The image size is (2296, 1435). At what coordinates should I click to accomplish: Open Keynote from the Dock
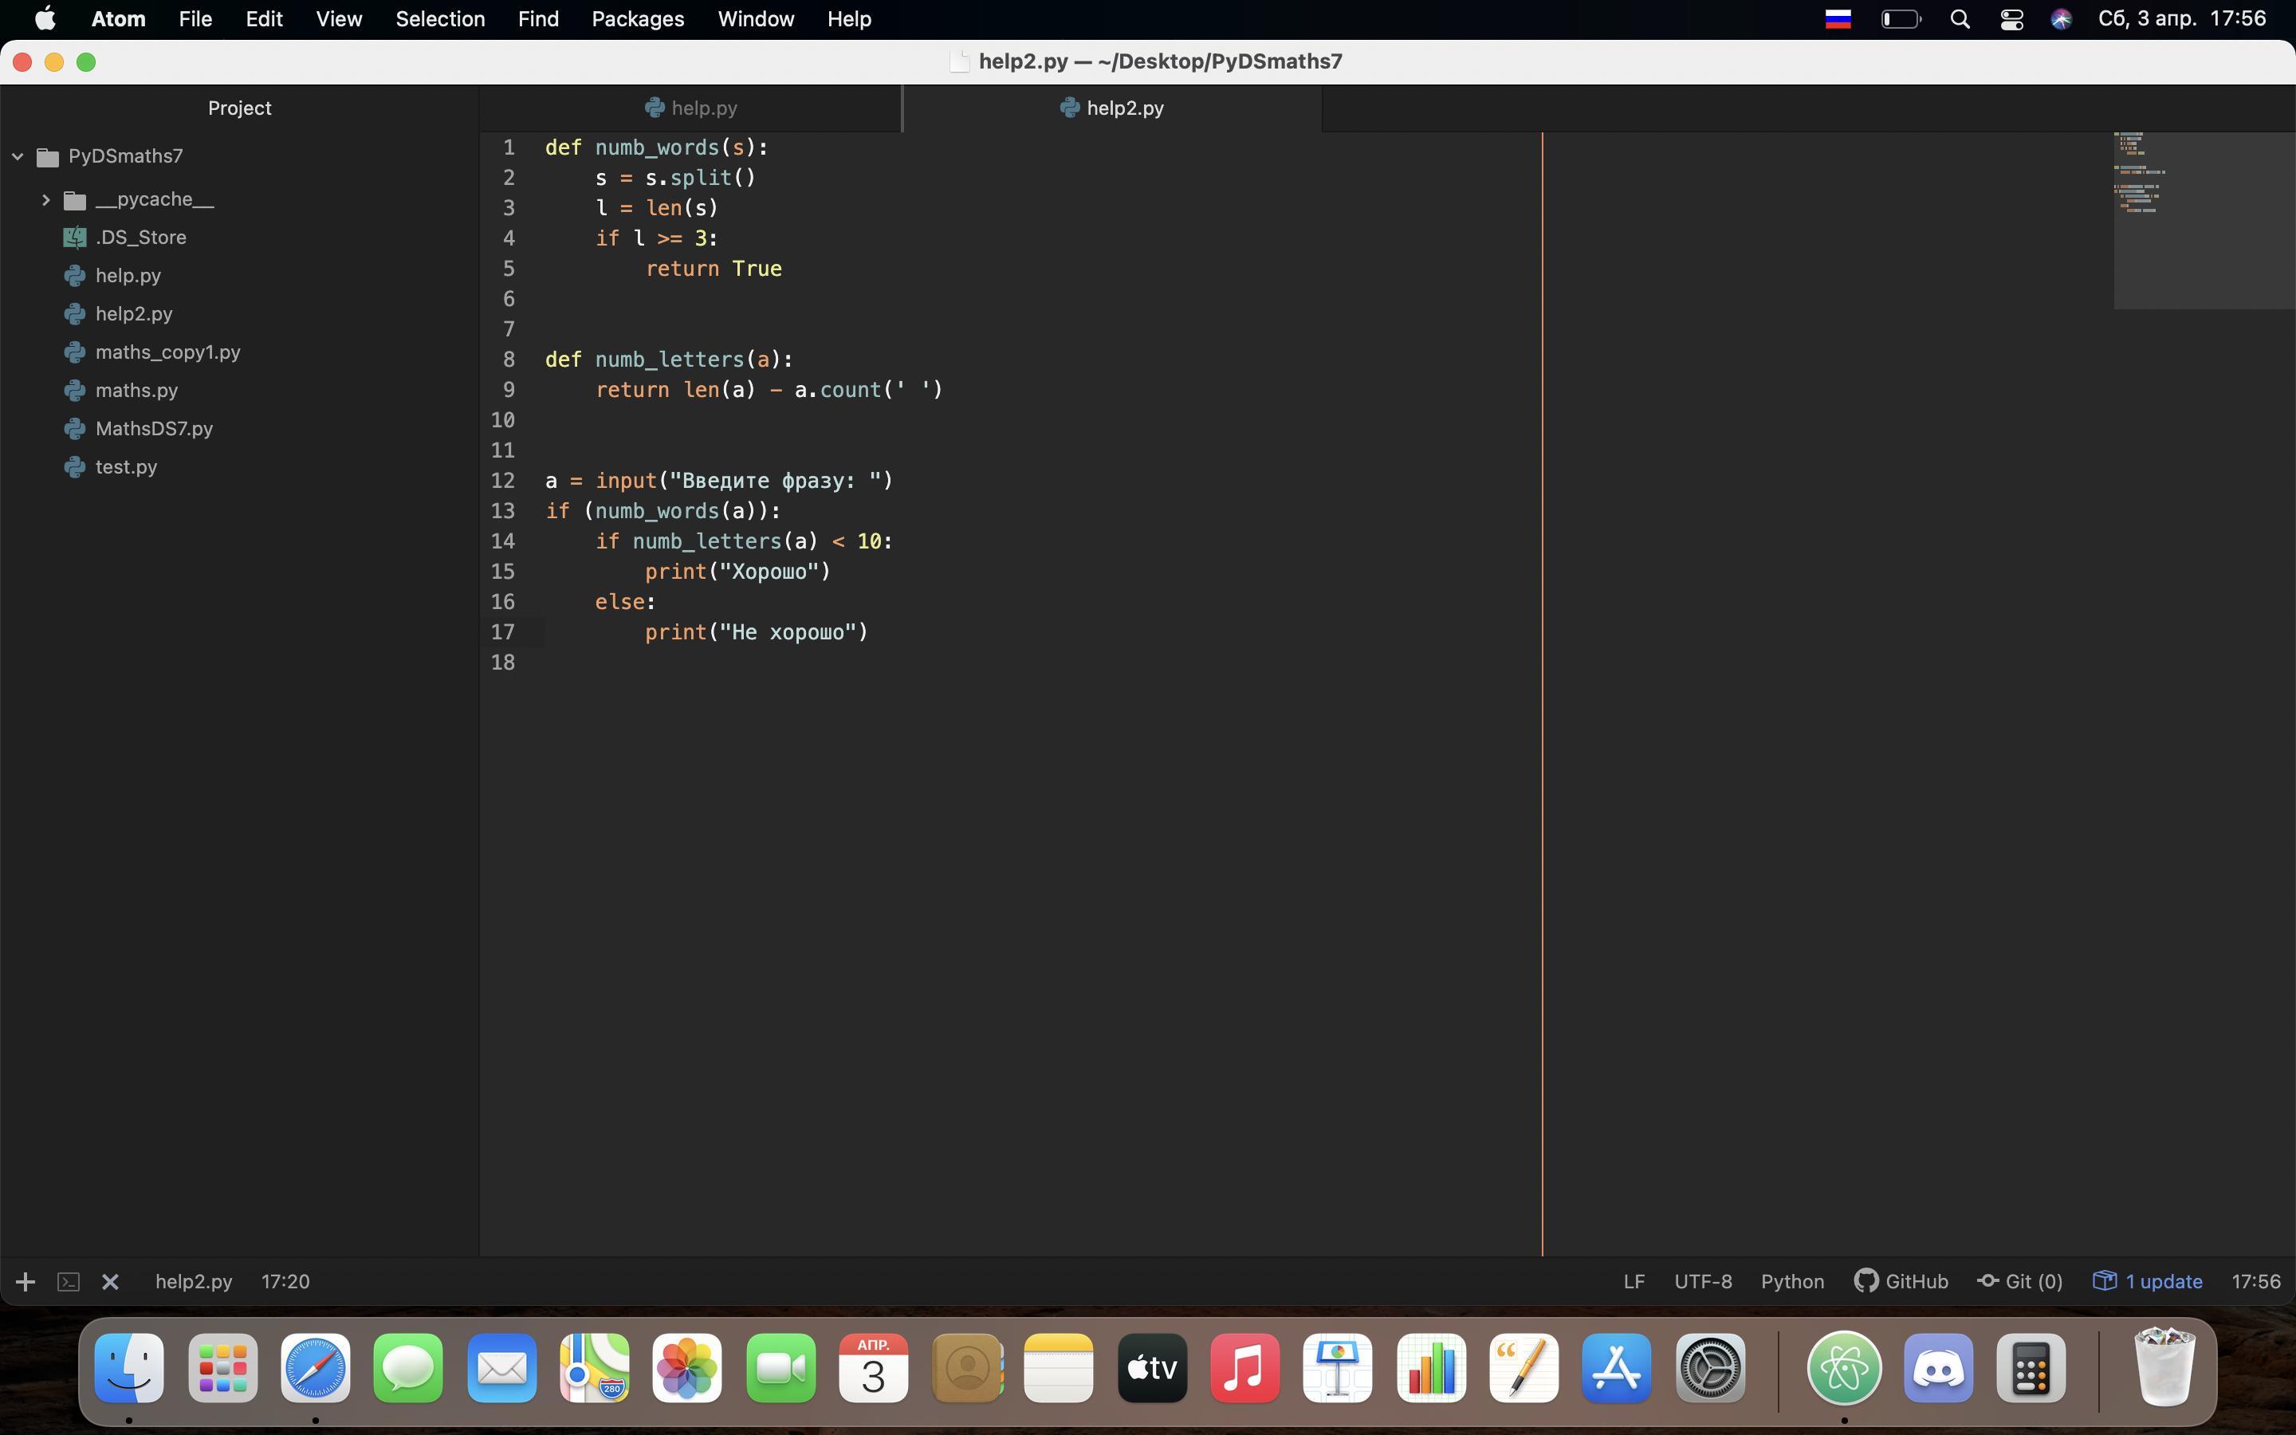[x=1338, y=1369]
